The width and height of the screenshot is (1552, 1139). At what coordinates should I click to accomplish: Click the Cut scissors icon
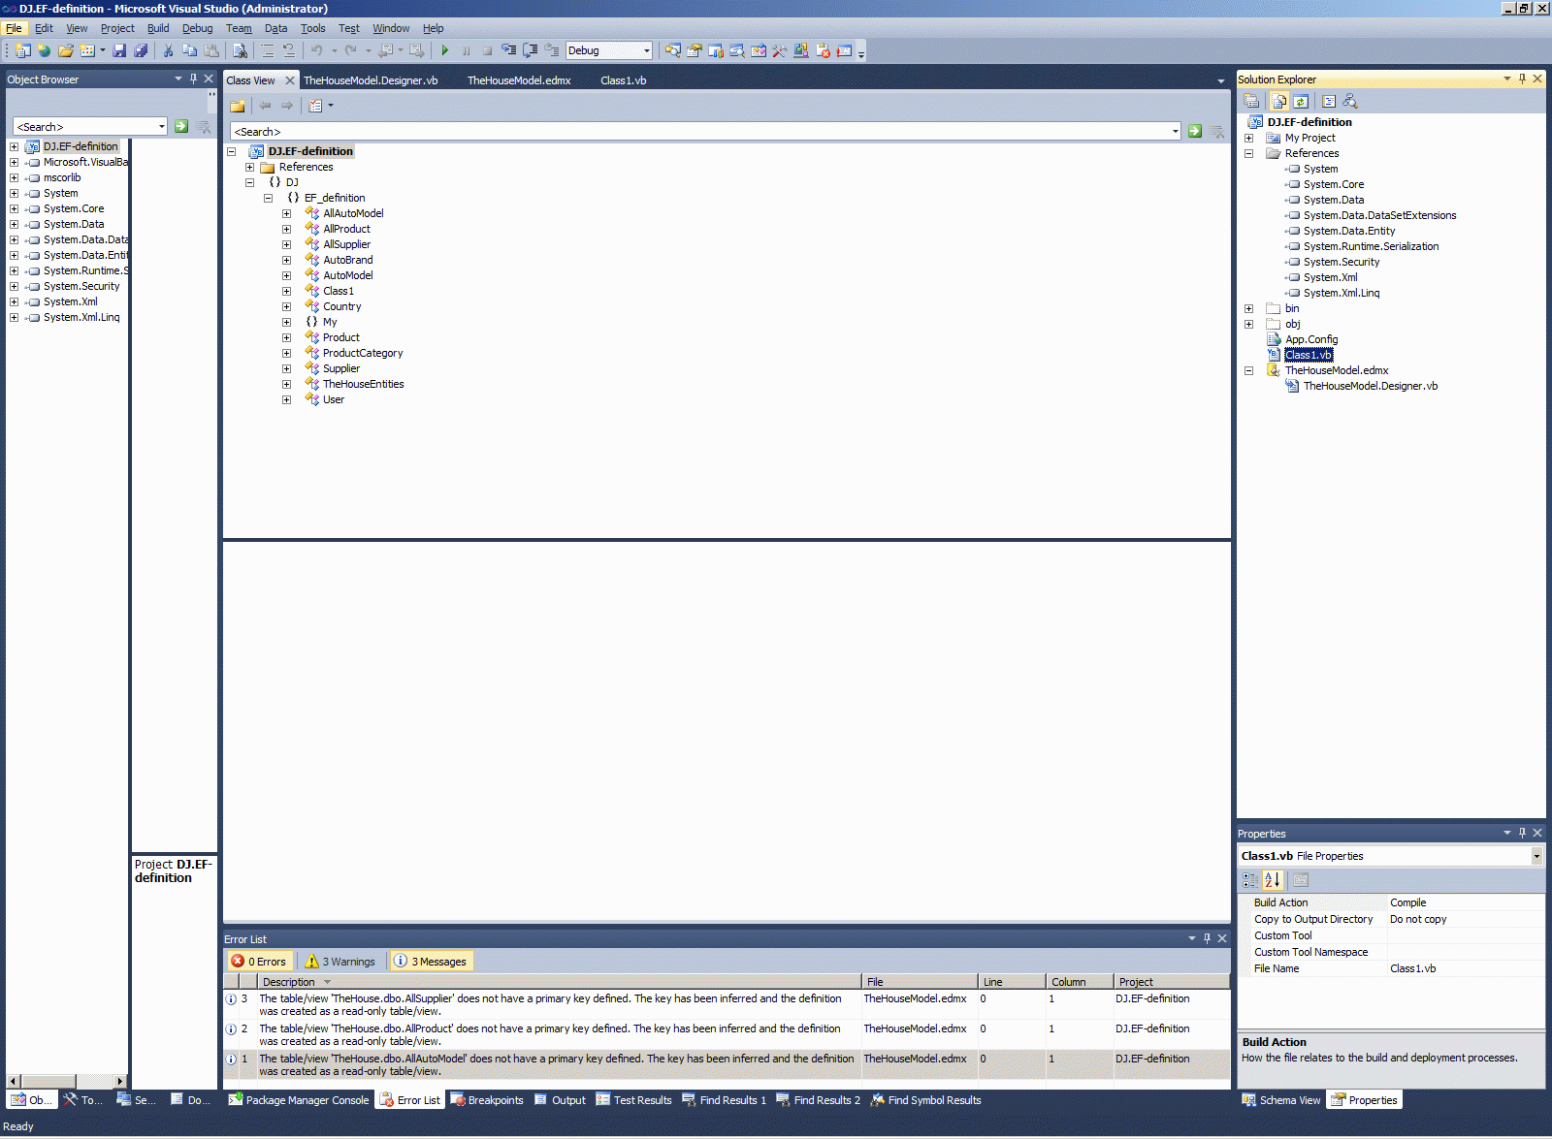point(168,50)
